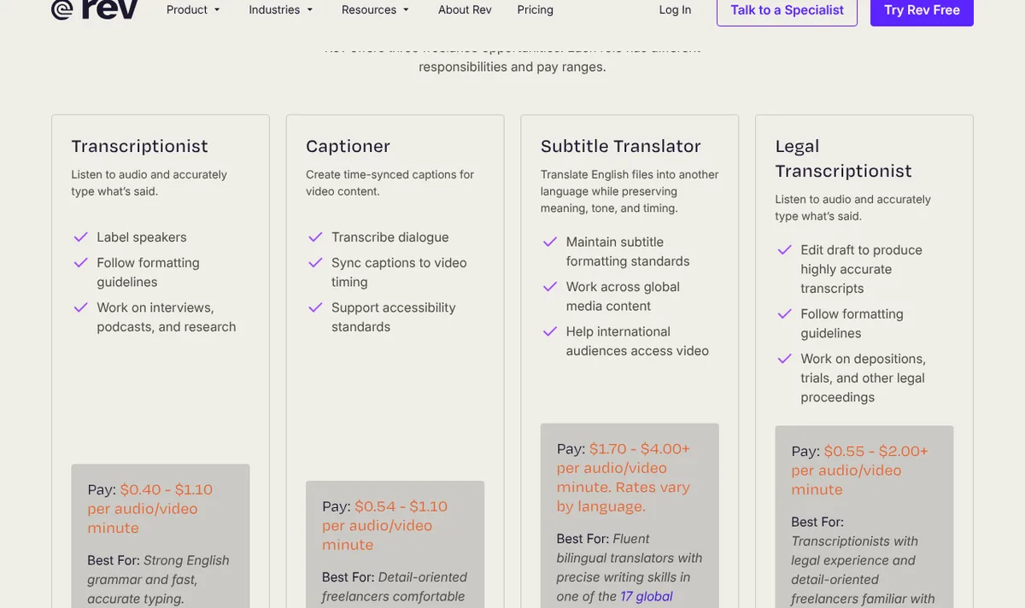The width and height of the screenshot is (1025, 608).
Task: Click Create time-synced captions description
Action: (x=389, y=183)
